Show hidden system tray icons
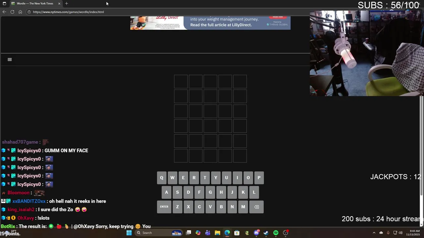The height and width of the screenshot is (238, 424). [374, 233]
